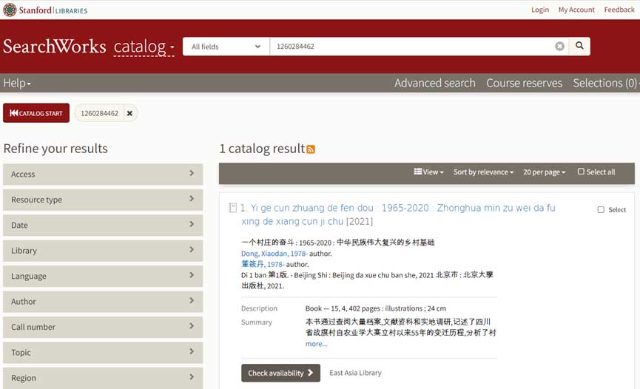This screenshot has height=389, width=640.
Task: Remove the 1260284462 search constraint
Action: click(129, 113)
